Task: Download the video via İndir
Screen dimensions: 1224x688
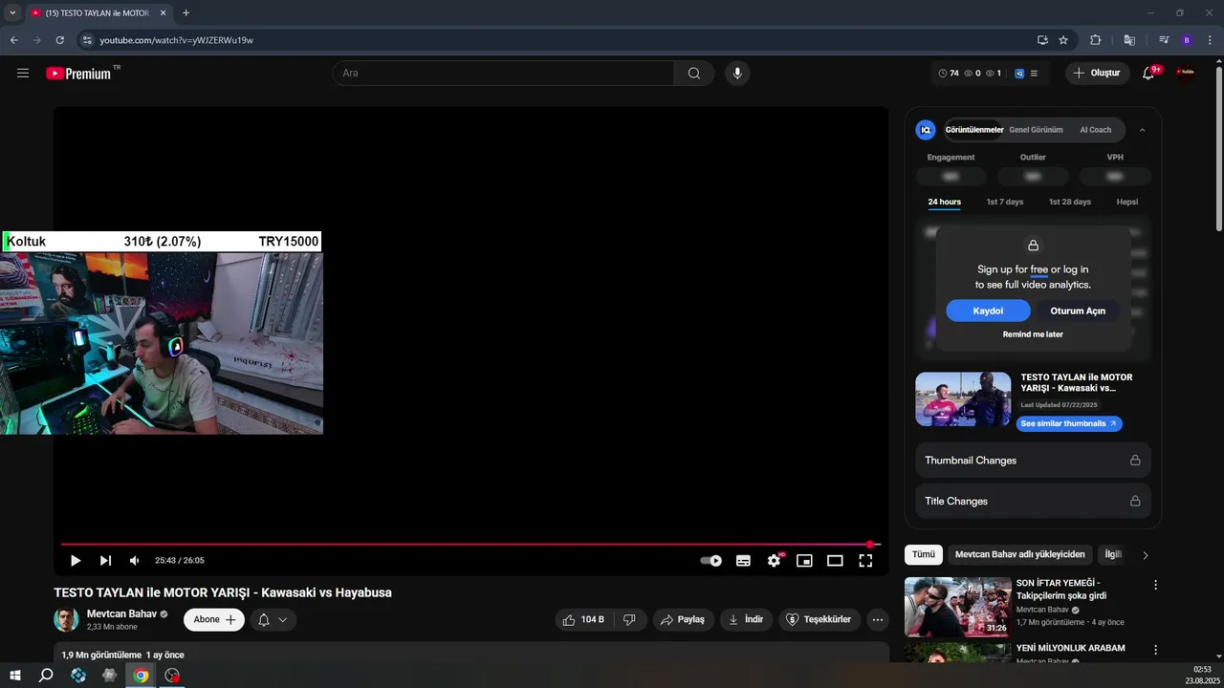Action: (x=746, y=619)
